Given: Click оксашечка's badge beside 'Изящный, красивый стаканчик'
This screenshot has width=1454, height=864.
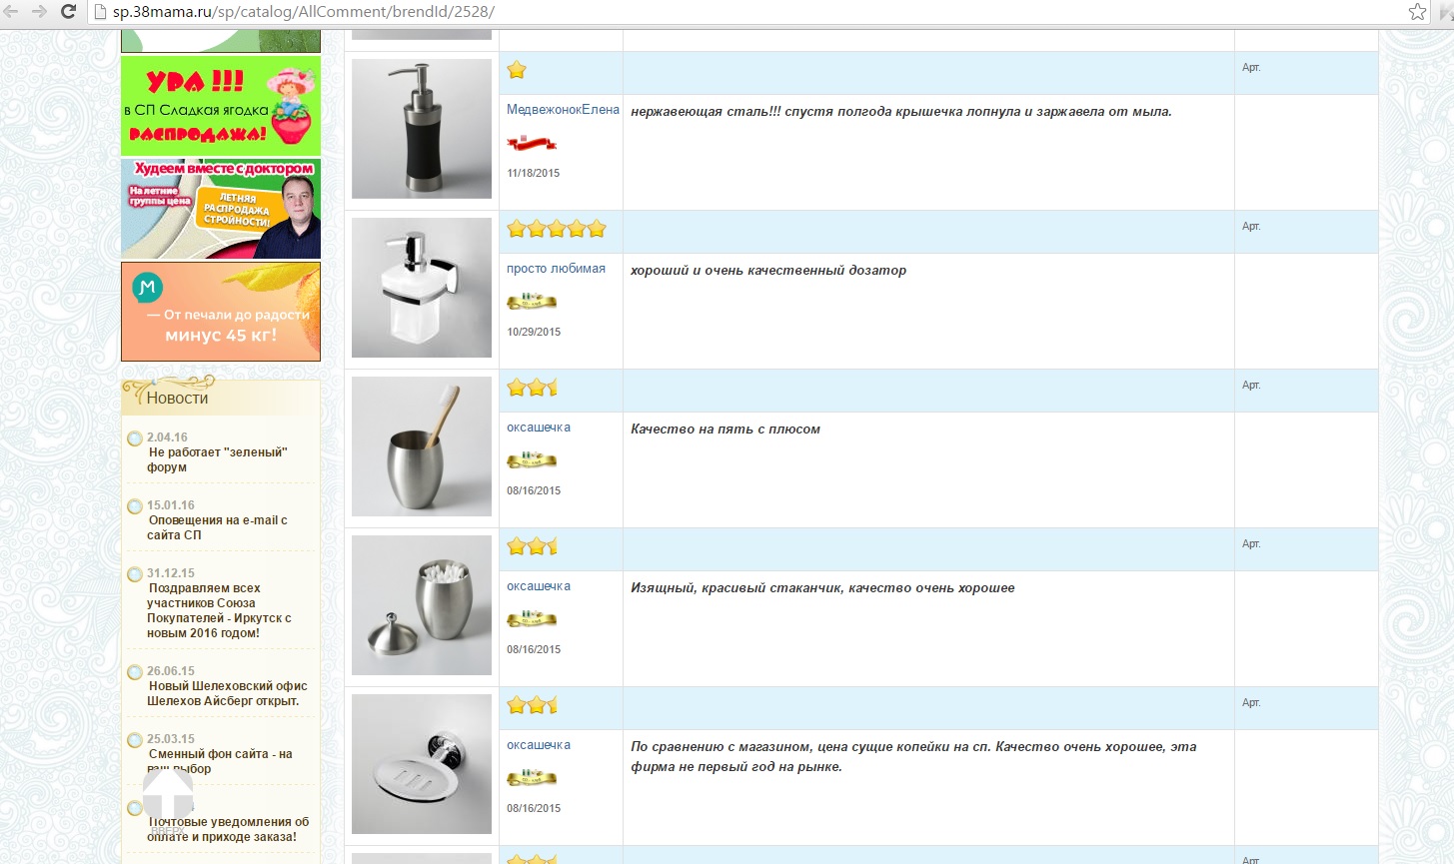Looking at the screenshot, I should coord(532,618).
